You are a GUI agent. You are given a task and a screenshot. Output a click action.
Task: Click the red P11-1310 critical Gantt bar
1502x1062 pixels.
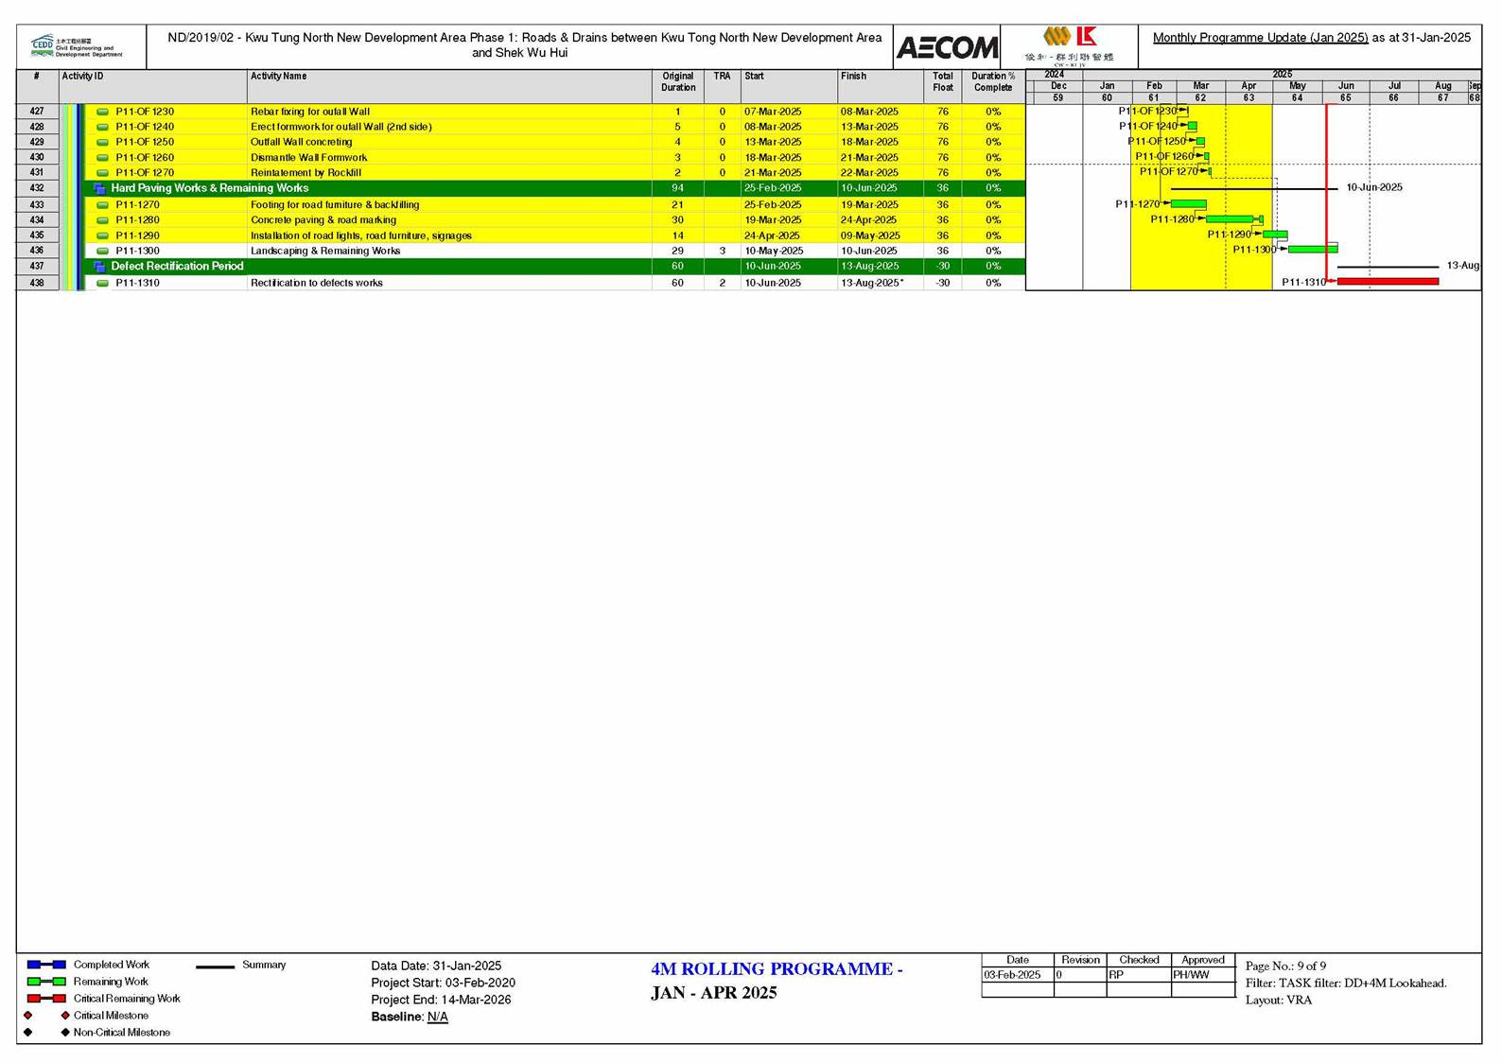click(1388, 282)
